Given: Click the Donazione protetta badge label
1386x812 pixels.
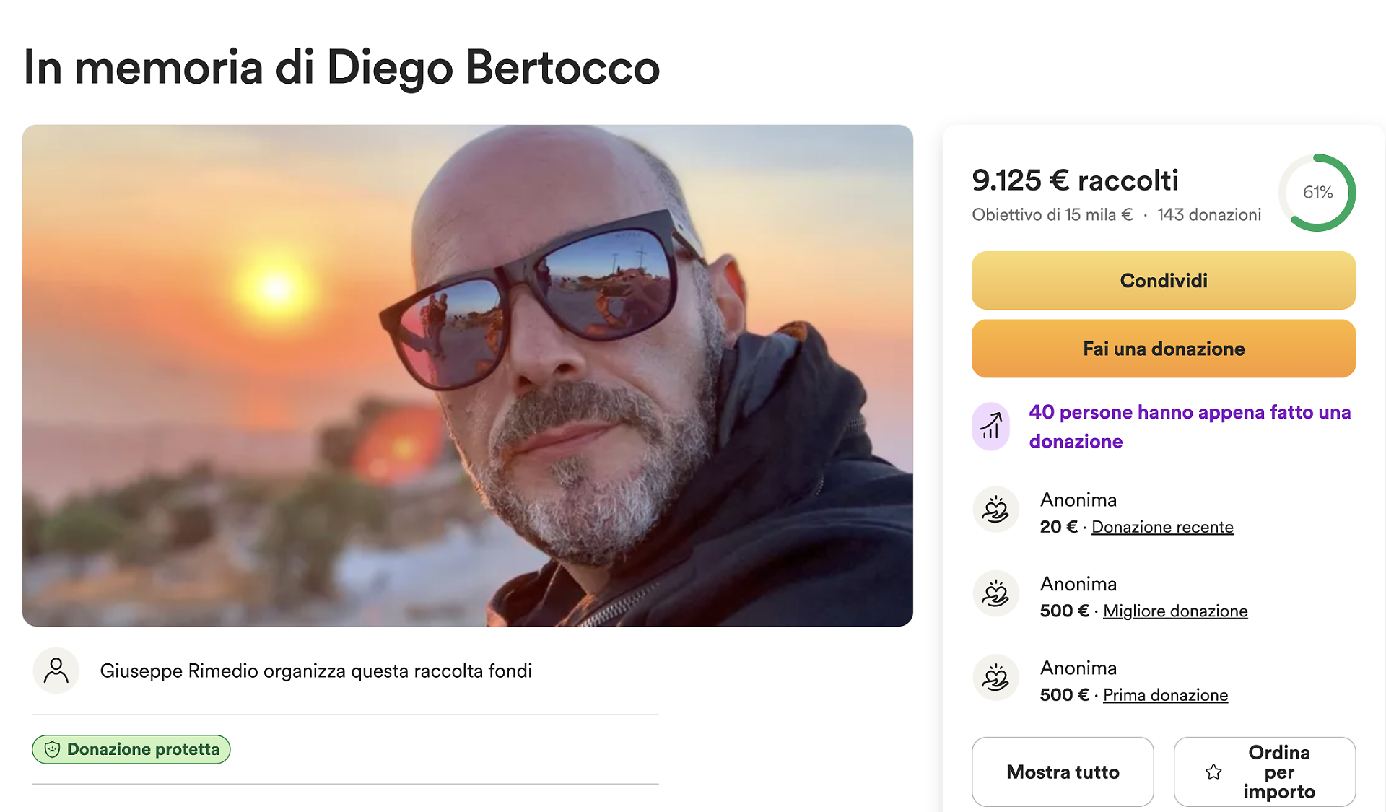Looking at the screenshot, I should (143, 749).
